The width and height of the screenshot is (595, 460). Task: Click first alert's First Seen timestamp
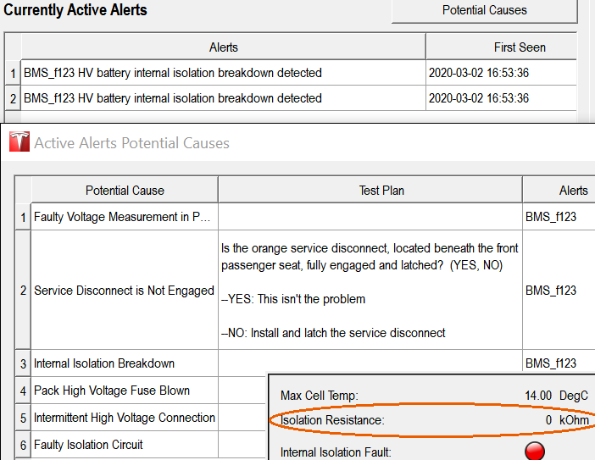tap(479, 73)
